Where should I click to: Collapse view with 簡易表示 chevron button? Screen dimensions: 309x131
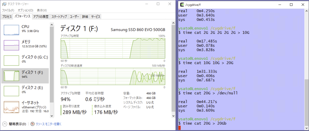5,124
